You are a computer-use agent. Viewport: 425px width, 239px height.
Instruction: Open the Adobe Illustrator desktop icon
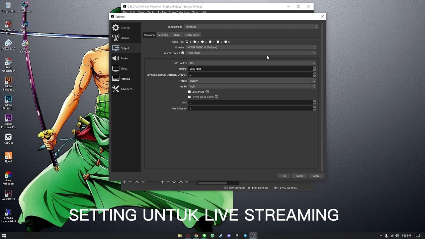[8, 84]
